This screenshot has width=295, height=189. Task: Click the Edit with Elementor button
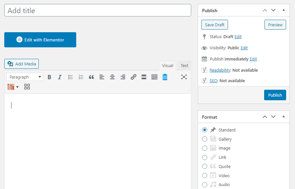point(40,40)
